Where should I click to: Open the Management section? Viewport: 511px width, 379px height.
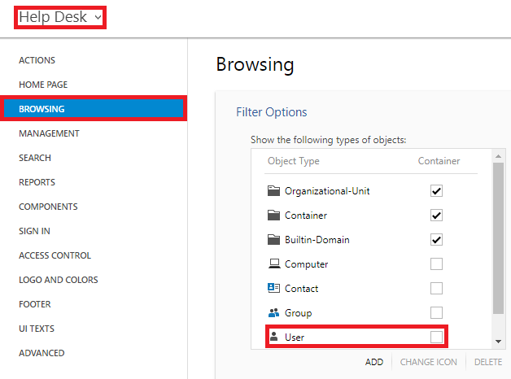point(49,133)
